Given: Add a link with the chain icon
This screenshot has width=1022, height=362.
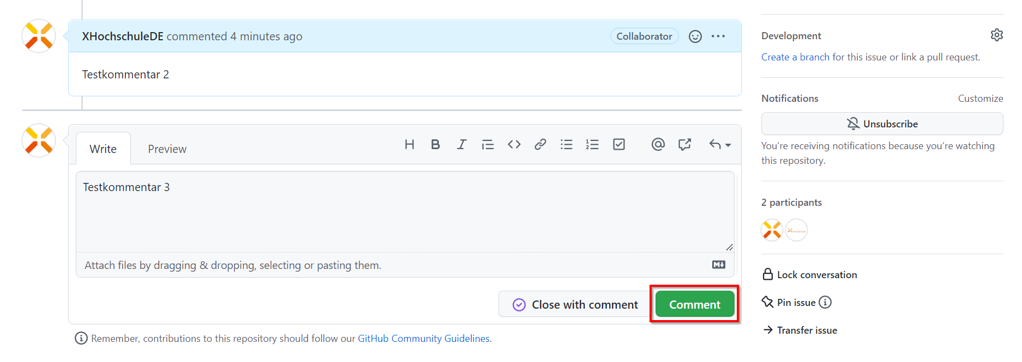Looking at the screenshot, I should [540, 144].
